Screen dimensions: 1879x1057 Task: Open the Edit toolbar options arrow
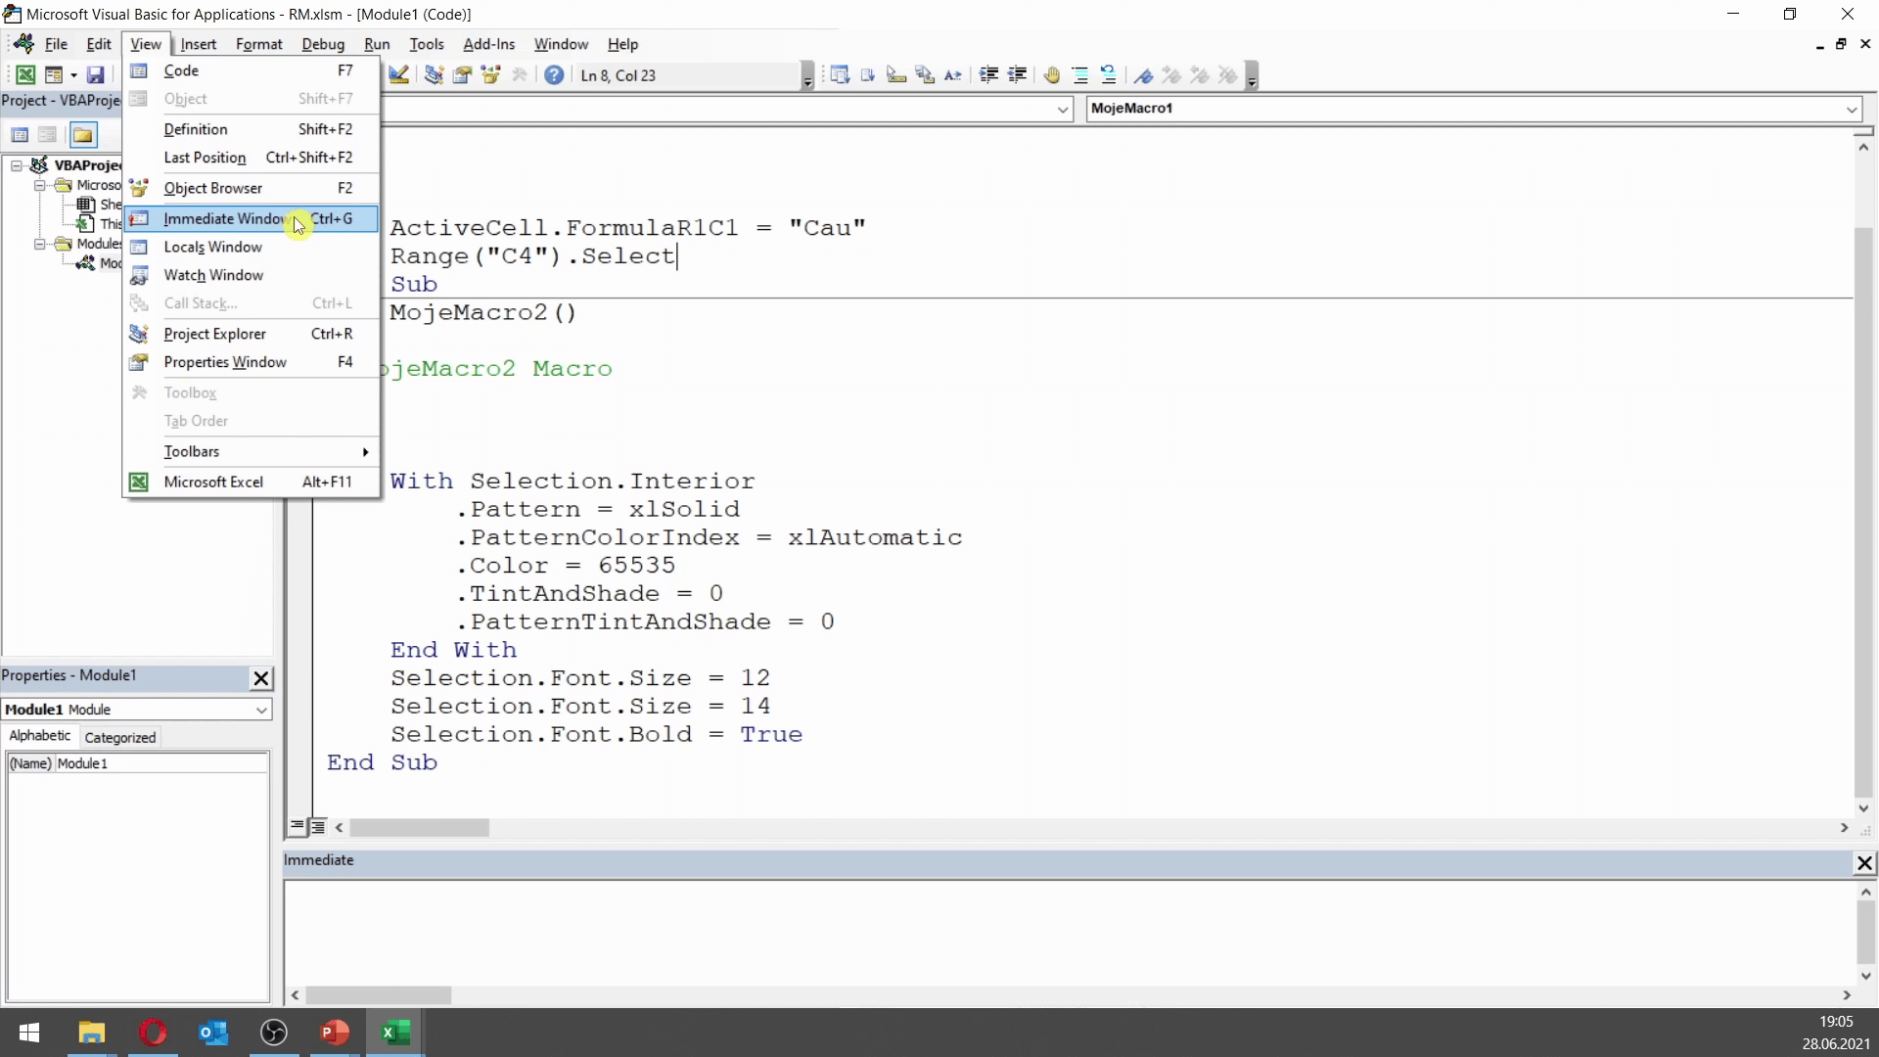point(1252,75)
